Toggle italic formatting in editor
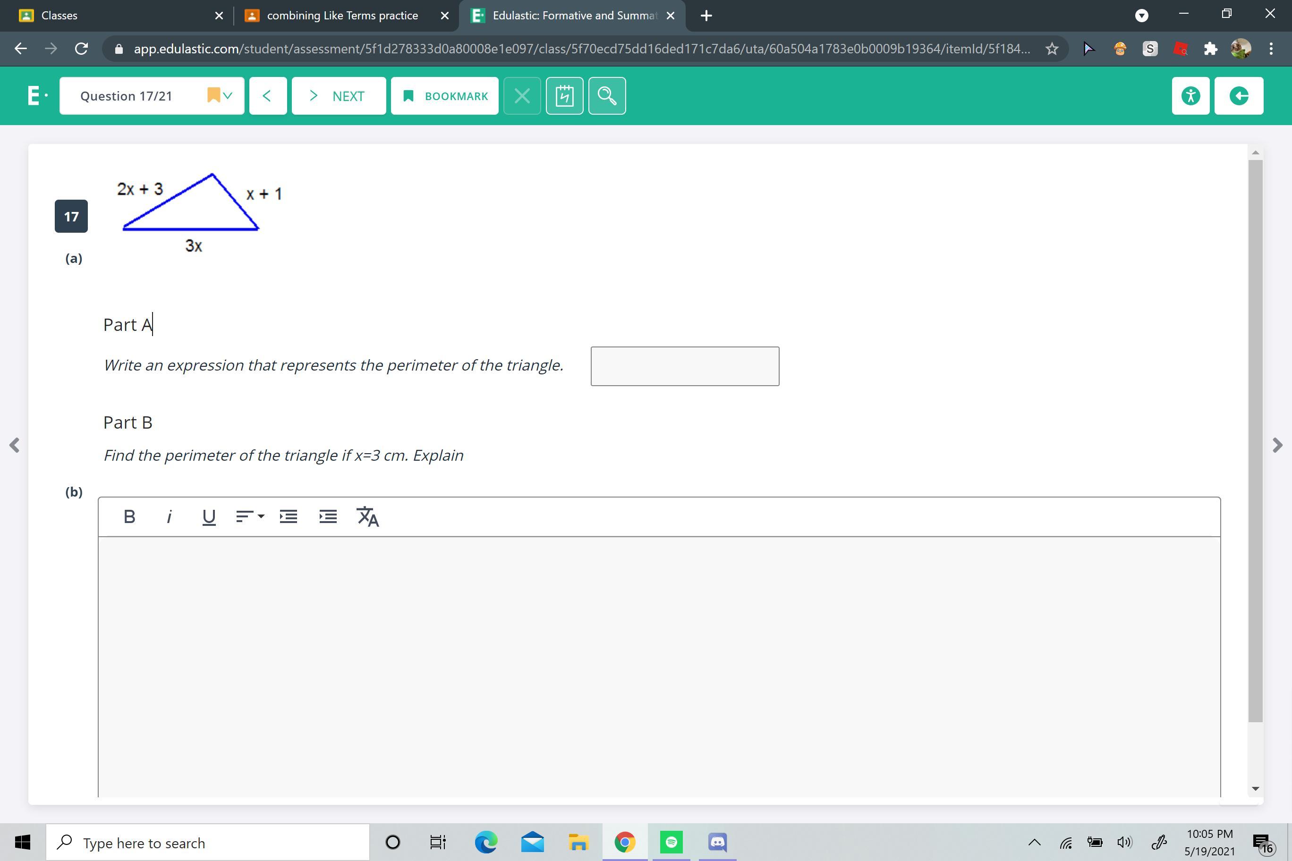Image resolution: width=1292 pixels, height=861 pixels. coord(169,517)
